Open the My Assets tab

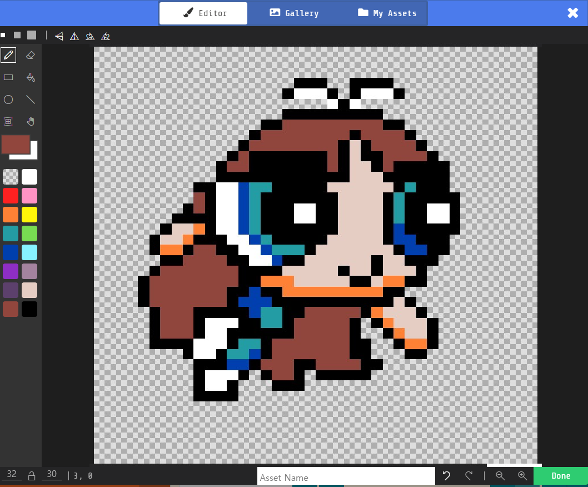coord(387,13)
